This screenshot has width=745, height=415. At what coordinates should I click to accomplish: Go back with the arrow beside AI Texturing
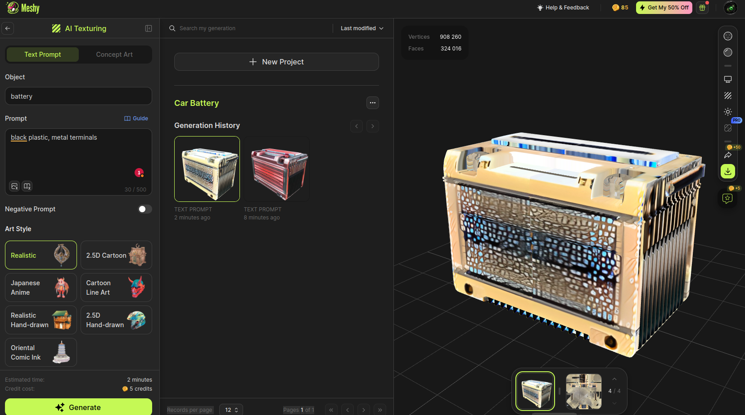(8, 28)
